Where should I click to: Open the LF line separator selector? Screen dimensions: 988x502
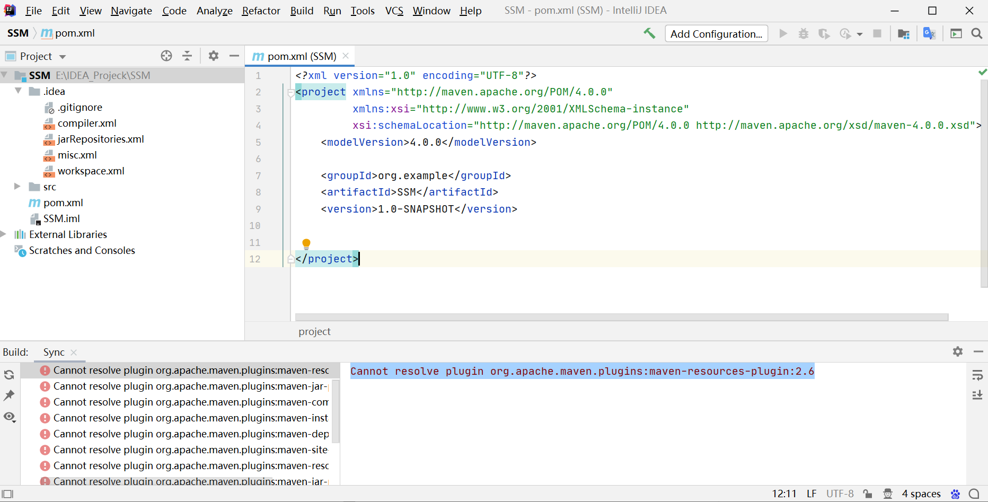[x=811, y=494]
